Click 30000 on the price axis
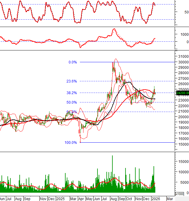The image size is (189, 201). click(182, 62)
